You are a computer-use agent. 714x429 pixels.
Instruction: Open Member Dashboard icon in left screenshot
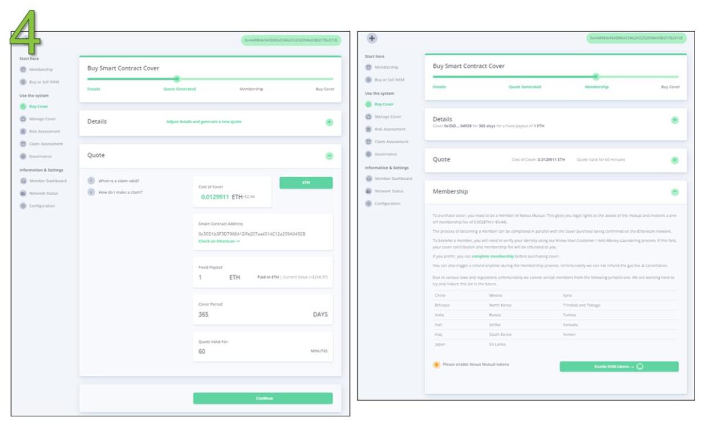point(23,181)
